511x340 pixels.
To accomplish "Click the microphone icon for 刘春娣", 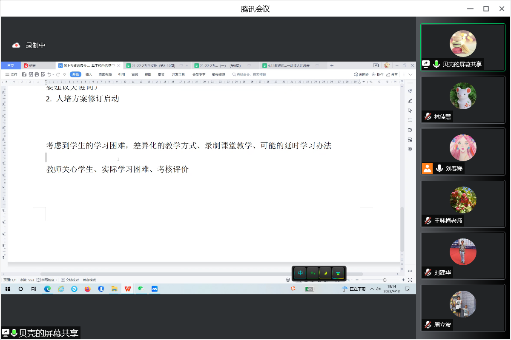I will point(439,168).
